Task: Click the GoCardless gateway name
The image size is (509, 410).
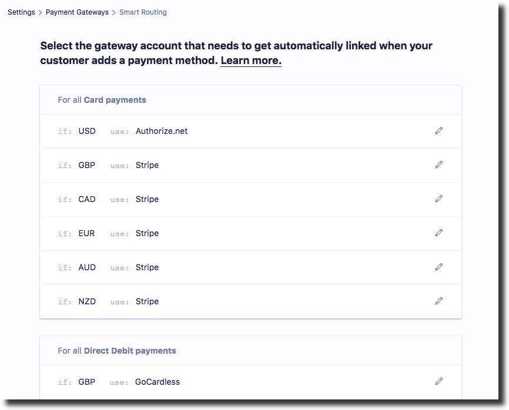Action: tap(158, 382)
